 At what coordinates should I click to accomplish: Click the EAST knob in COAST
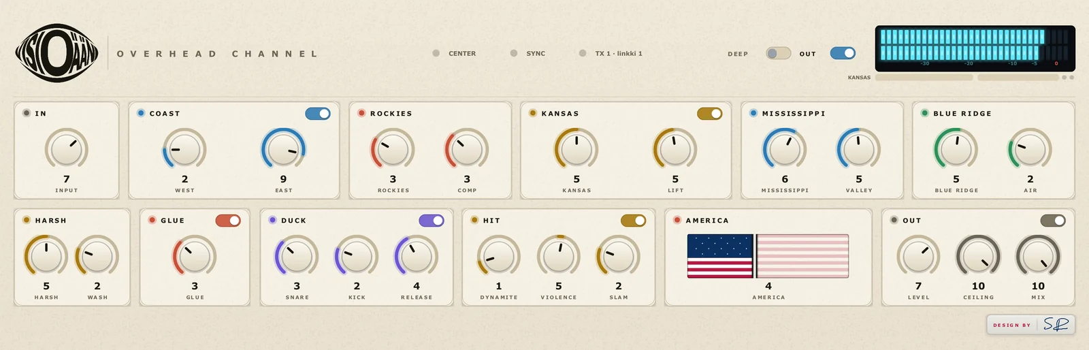click(284, 149)
